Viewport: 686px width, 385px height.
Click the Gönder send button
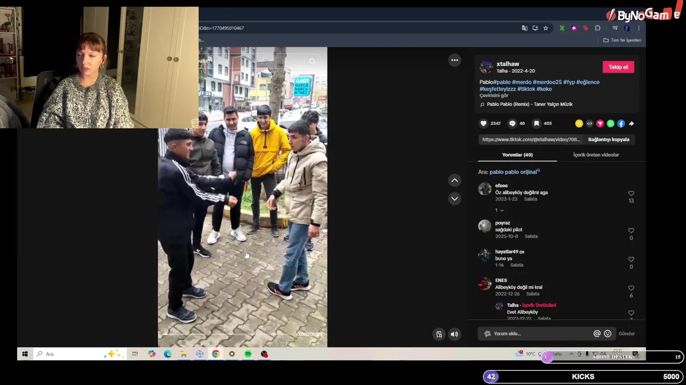point(627,334)
